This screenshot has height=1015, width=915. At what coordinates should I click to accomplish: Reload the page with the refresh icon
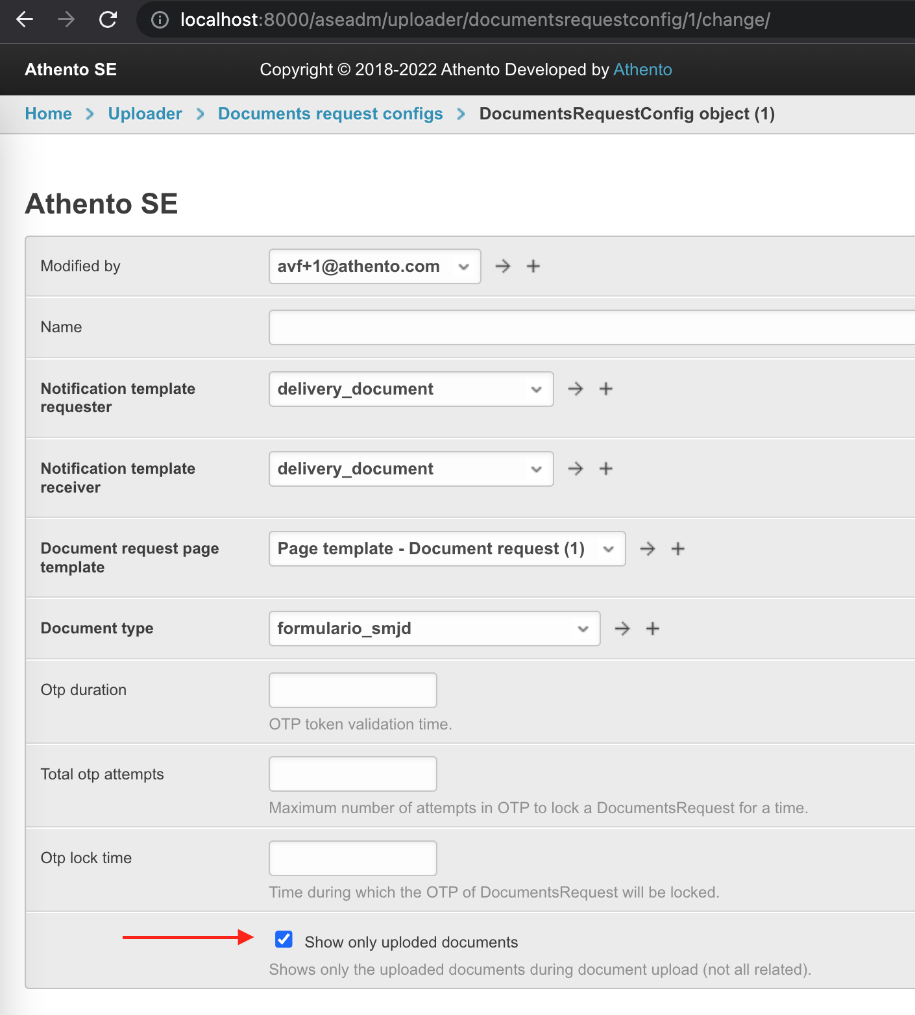click(x=108, y=19)
